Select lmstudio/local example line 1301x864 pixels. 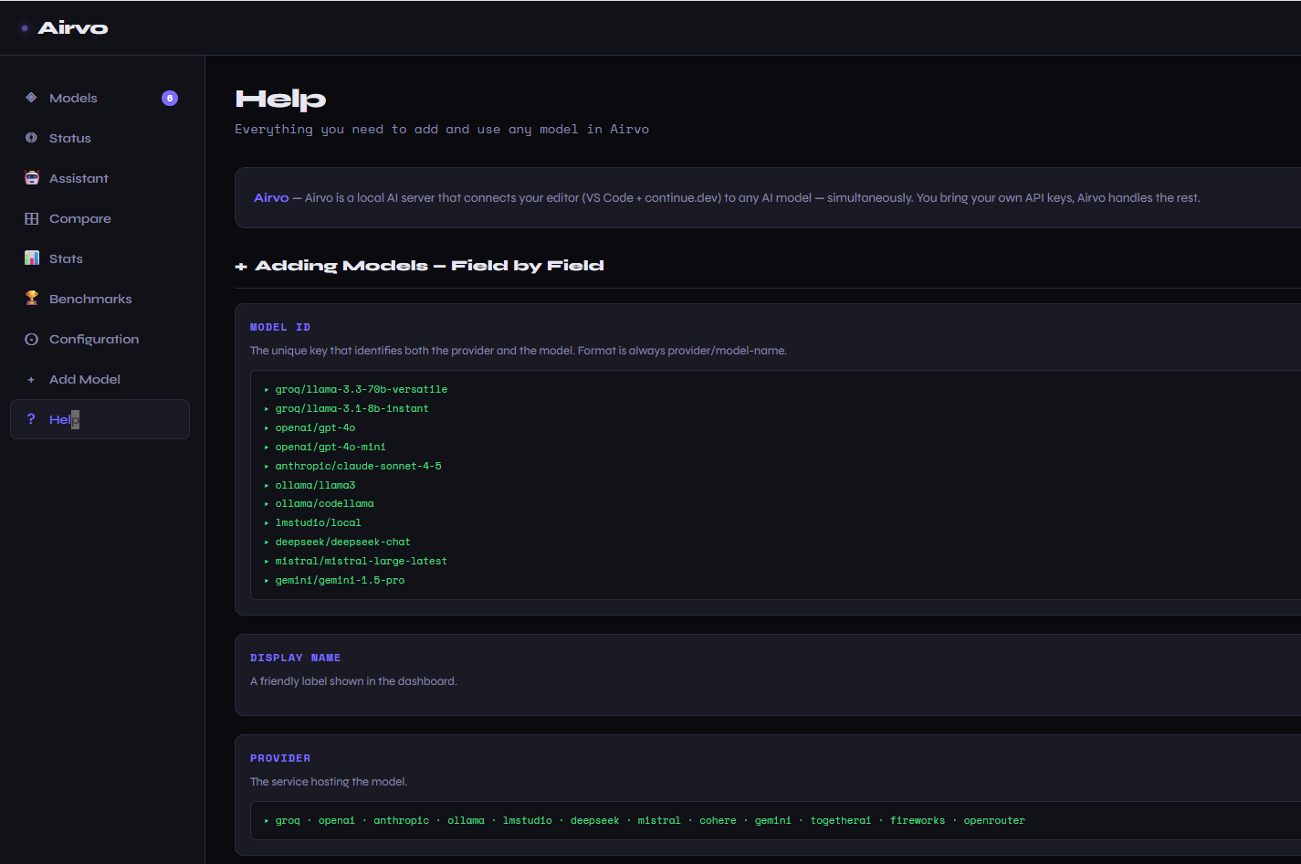click(318, 522)
